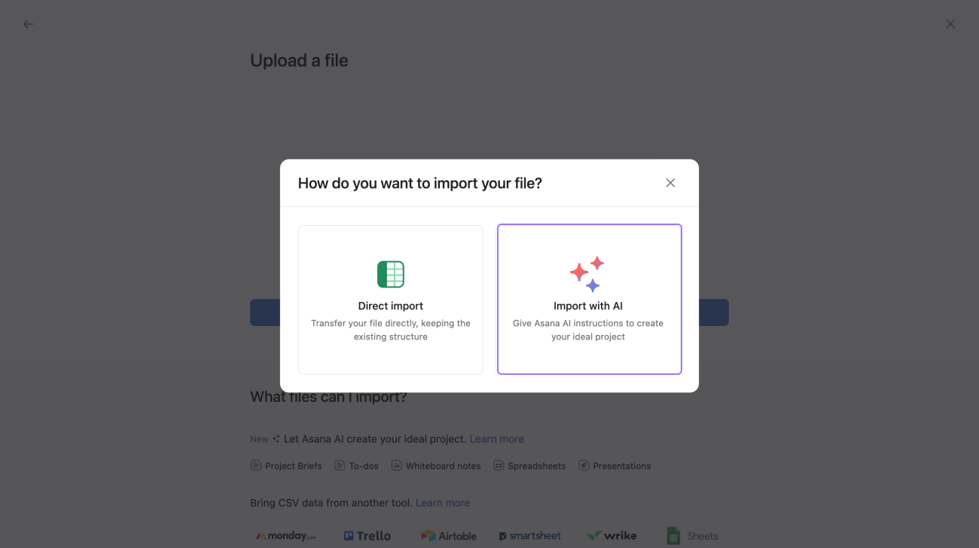Click the Whiteboard notes icon
The image size is (979, 548).
396,465
